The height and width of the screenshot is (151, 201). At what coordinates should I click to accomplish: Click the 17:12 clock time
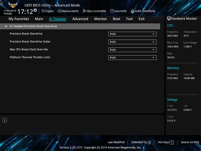point(25,12)
